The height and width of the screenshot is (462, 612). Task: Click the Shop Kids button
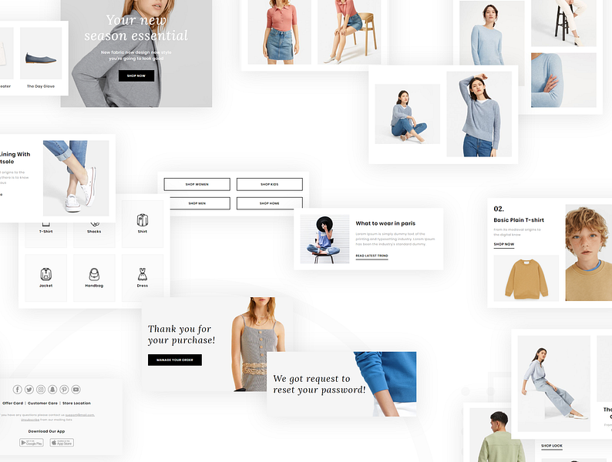coord(270,184)
